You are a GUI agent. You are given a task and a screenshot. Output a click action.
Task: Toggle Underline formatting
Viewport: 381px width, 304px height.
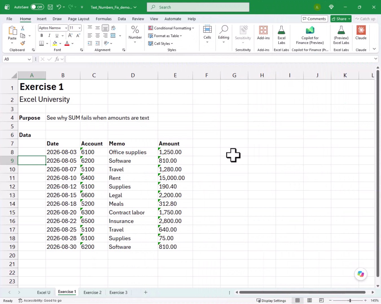(x=57, y=35)
